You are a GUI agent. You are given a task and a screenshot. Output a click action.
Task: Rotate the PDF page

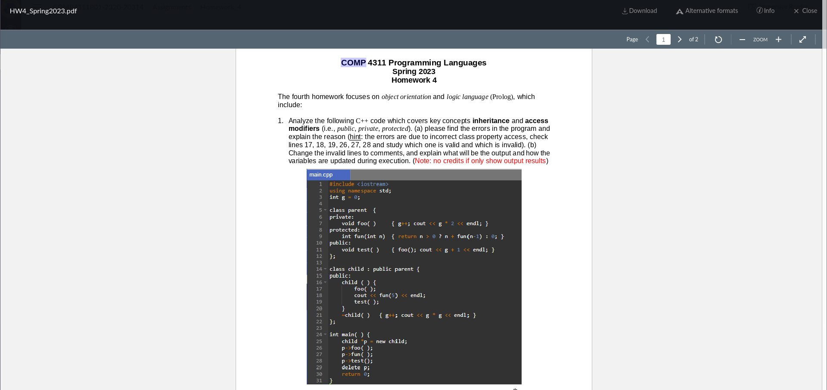[718, 39]
